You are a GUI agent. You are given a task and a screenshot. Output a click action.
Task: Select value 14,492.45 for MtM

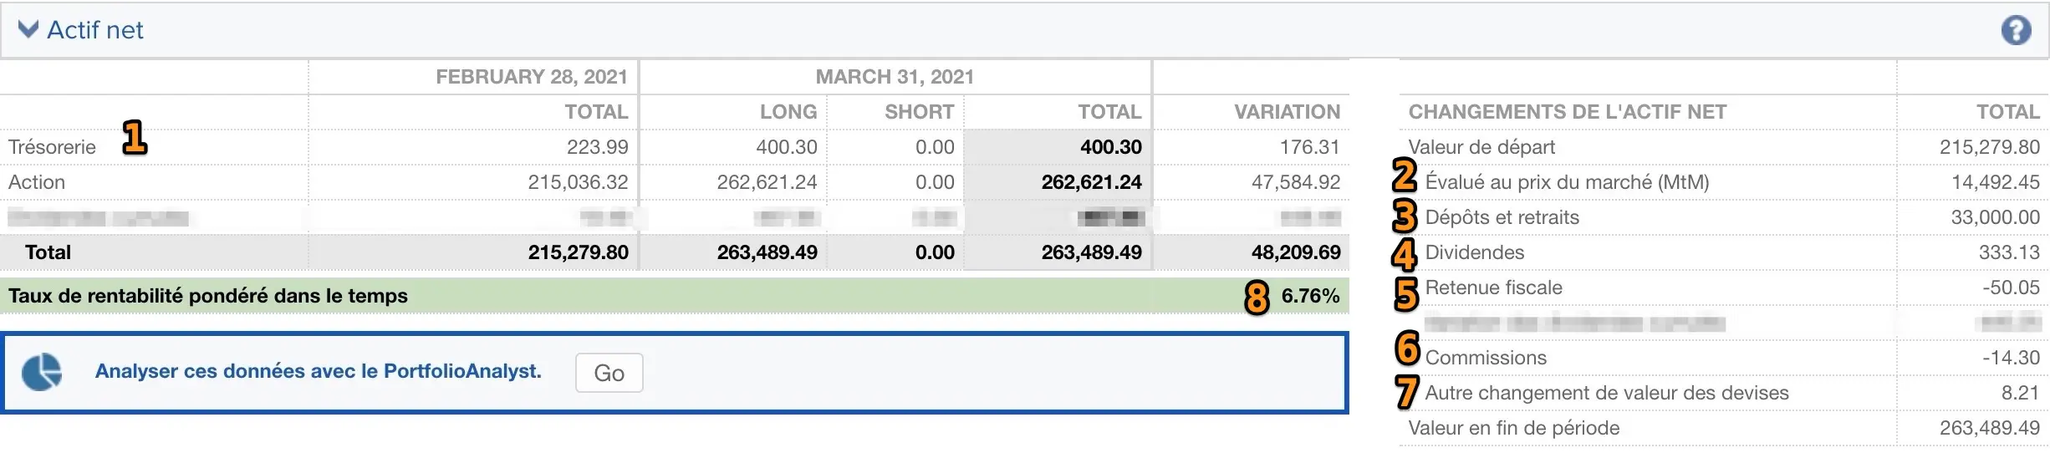tap(1995, 182)
